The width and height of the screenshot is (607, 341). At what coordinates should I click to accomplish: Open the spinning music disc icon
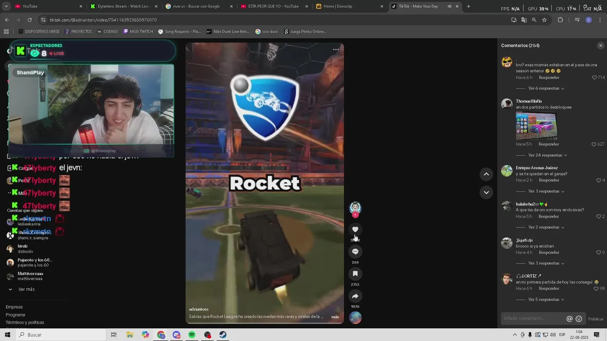[355, 318]
